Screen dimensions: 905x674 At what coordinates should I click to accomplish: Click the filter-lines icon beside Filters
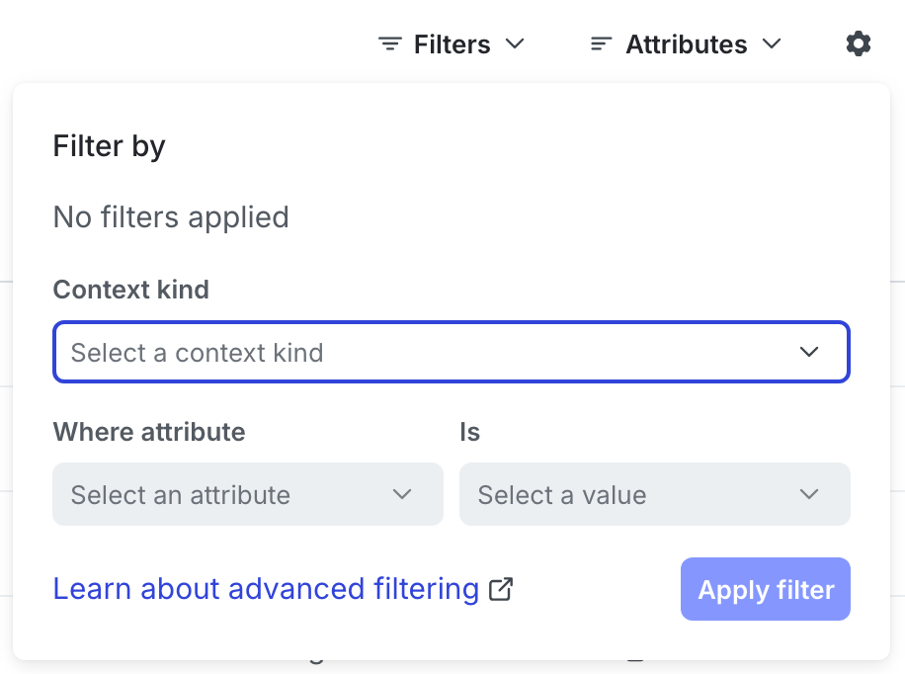389,43
